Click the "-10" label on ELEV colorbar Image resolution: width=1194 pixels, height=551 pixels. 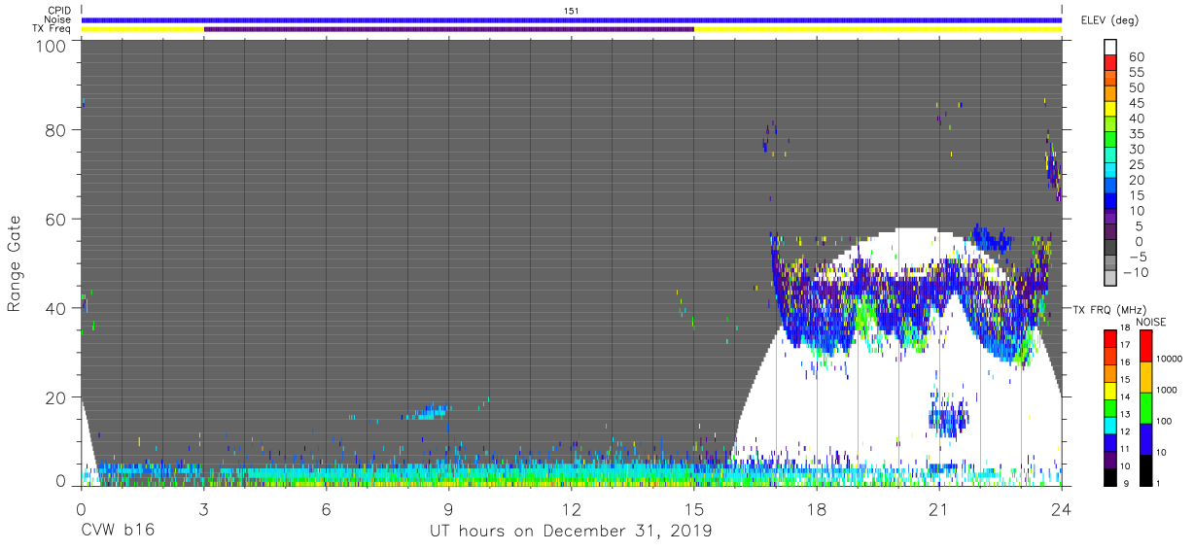tap(1136, 272)
